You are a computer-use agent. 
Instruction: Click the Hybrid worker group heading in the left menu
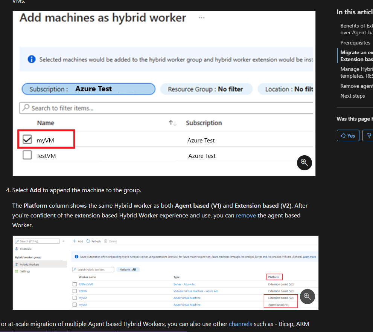pyautogui.click(x=28, y=257)
